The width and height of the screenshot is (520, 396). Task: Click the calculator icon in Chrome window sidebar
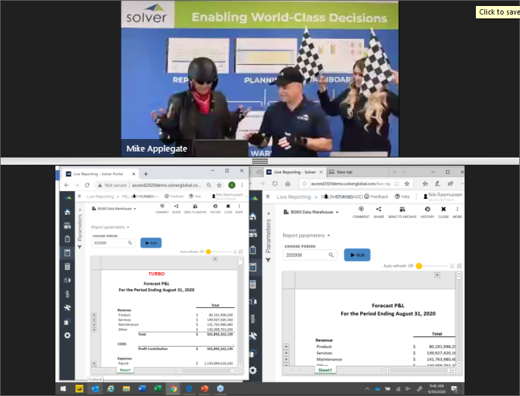tap(67, 267)
